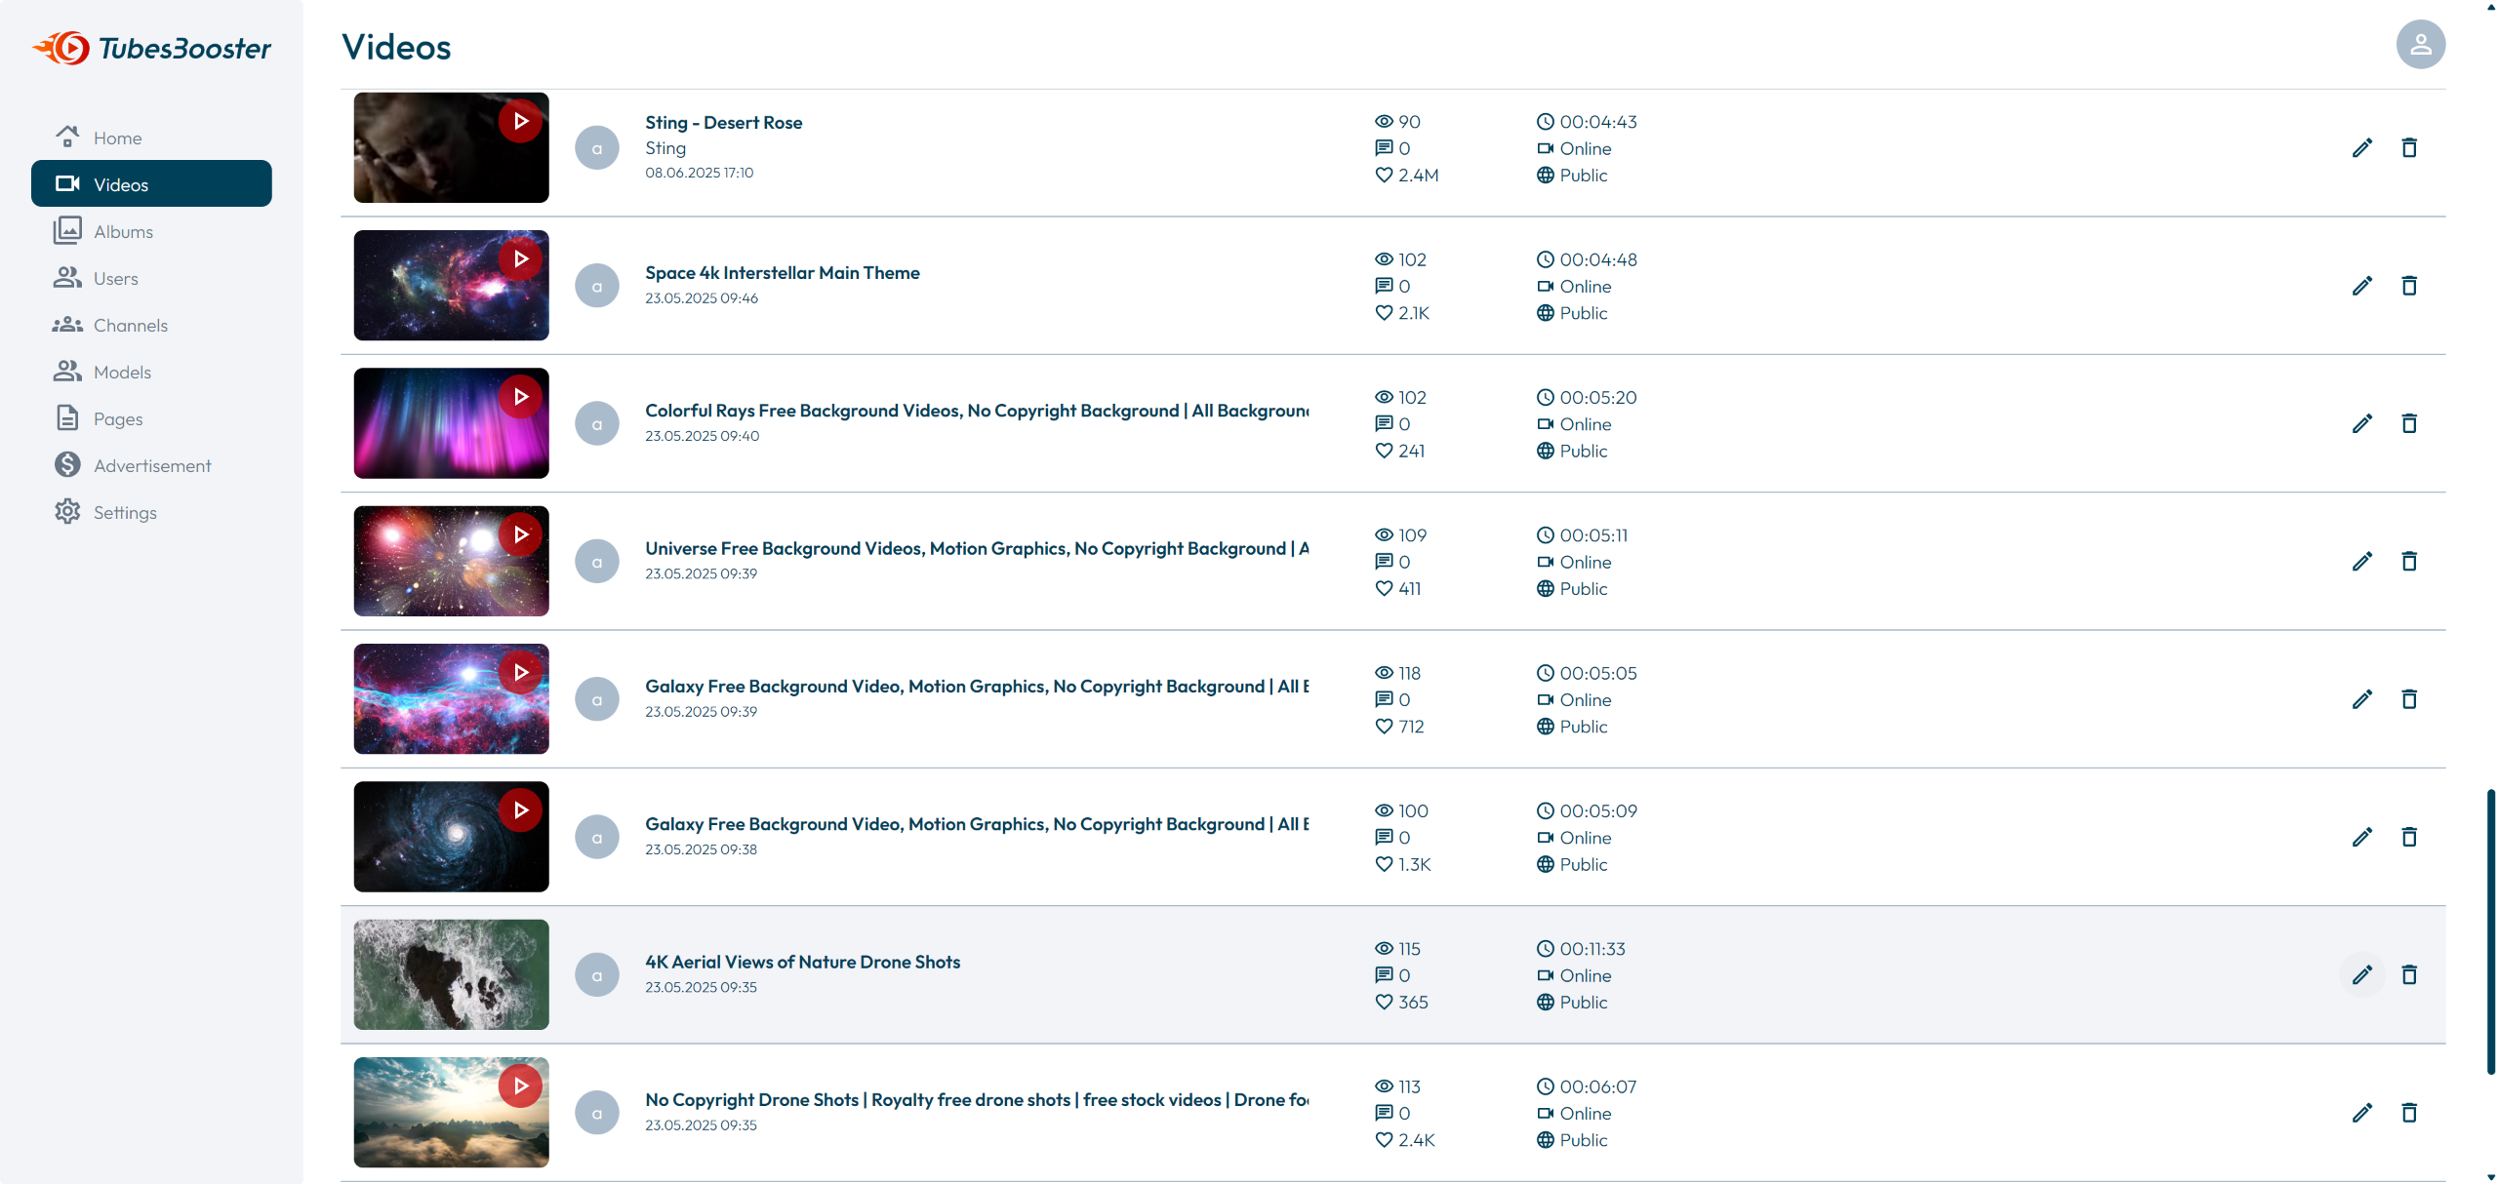Edit the 4K Aerial Views of Nature video
Image resolution: width=2498 pixels, height=1184 pixels.
(2361, 974)
